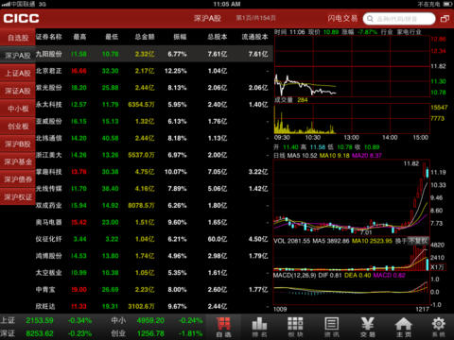The height and width of the screenshot is (340, 454).
Task: Select the 欣旺达 stock row
Action: [x=154, y=306]
